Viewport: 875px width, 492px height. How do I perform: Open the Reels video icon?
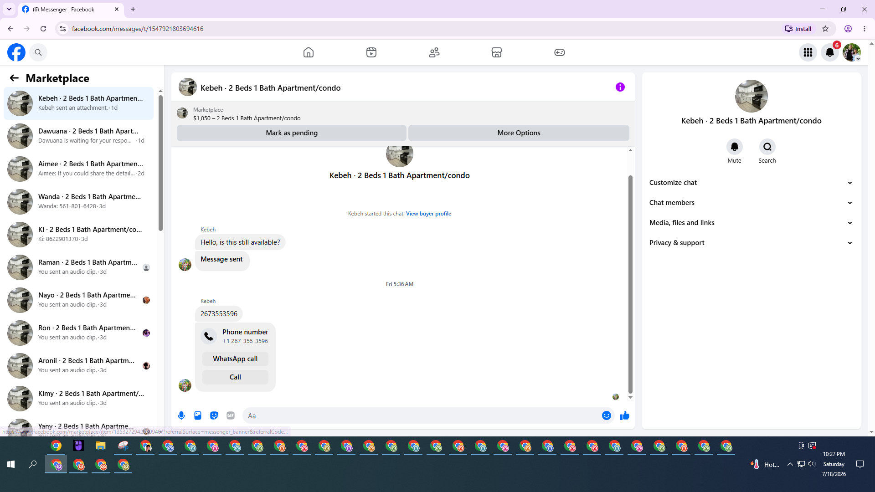pyautogui.click(x=371, y=52)
